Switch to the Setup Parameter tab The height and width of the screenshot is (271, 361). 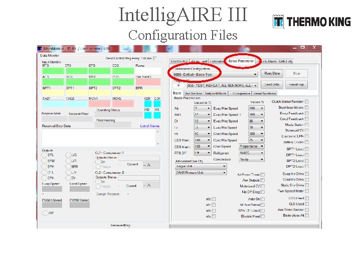(241, 61)
